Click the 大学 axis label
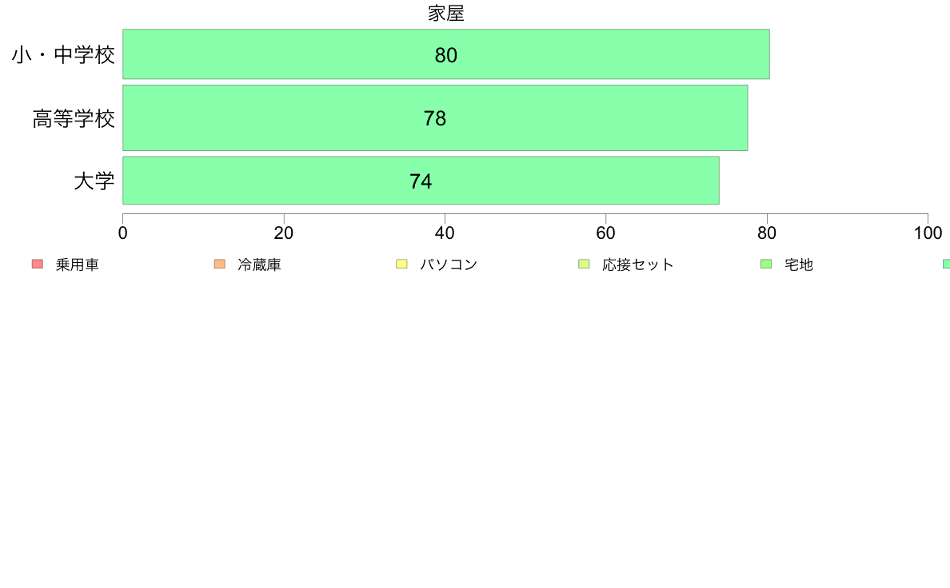Image resolution: width=950 pixels, height=588 pixels. (94, 181)
